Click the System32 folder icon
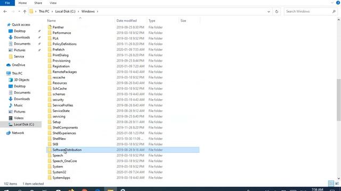Viewport: 341px width, 191px height. [x=50, y=172]
